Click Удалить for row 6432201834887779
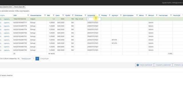This screenshot has width=183, height=103. coord(7,29)
